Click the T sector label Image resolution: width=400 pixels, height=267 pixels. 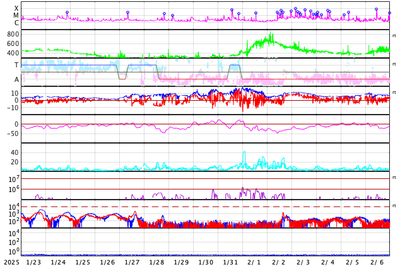tap(16, 65)
